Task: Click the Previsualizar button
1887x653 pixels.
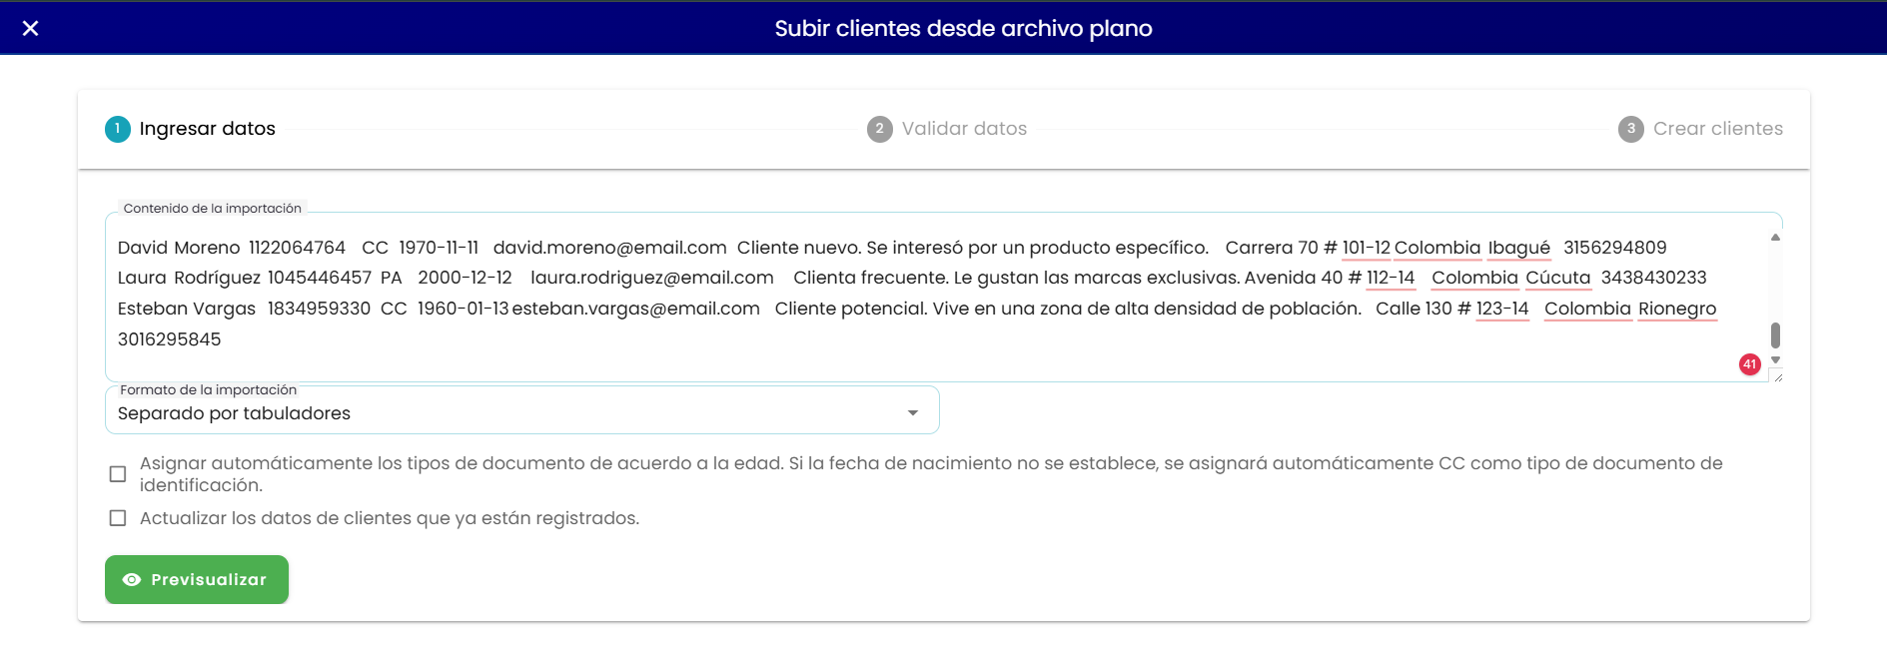Action: pos(197,580)
